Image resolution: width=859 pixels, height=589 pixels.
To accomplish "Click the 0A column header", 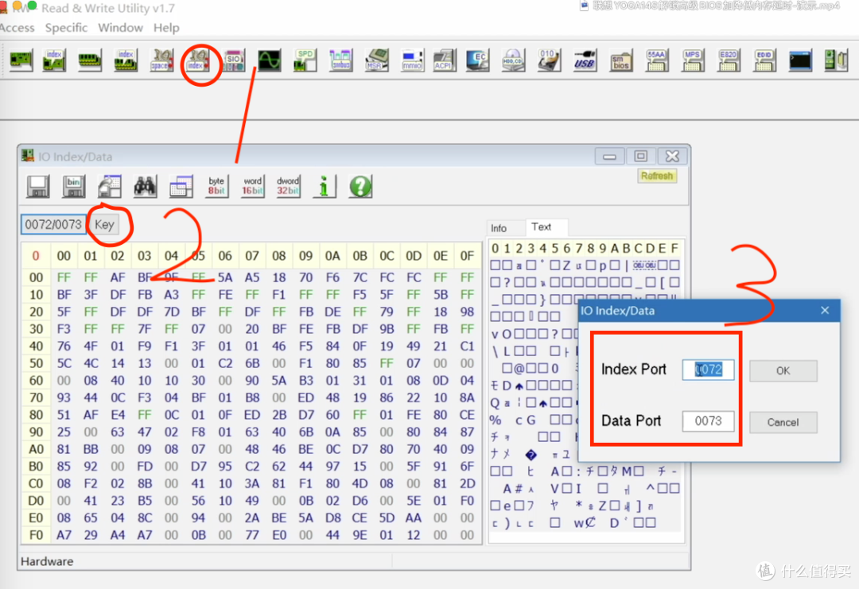I will [x=332, y=256].
